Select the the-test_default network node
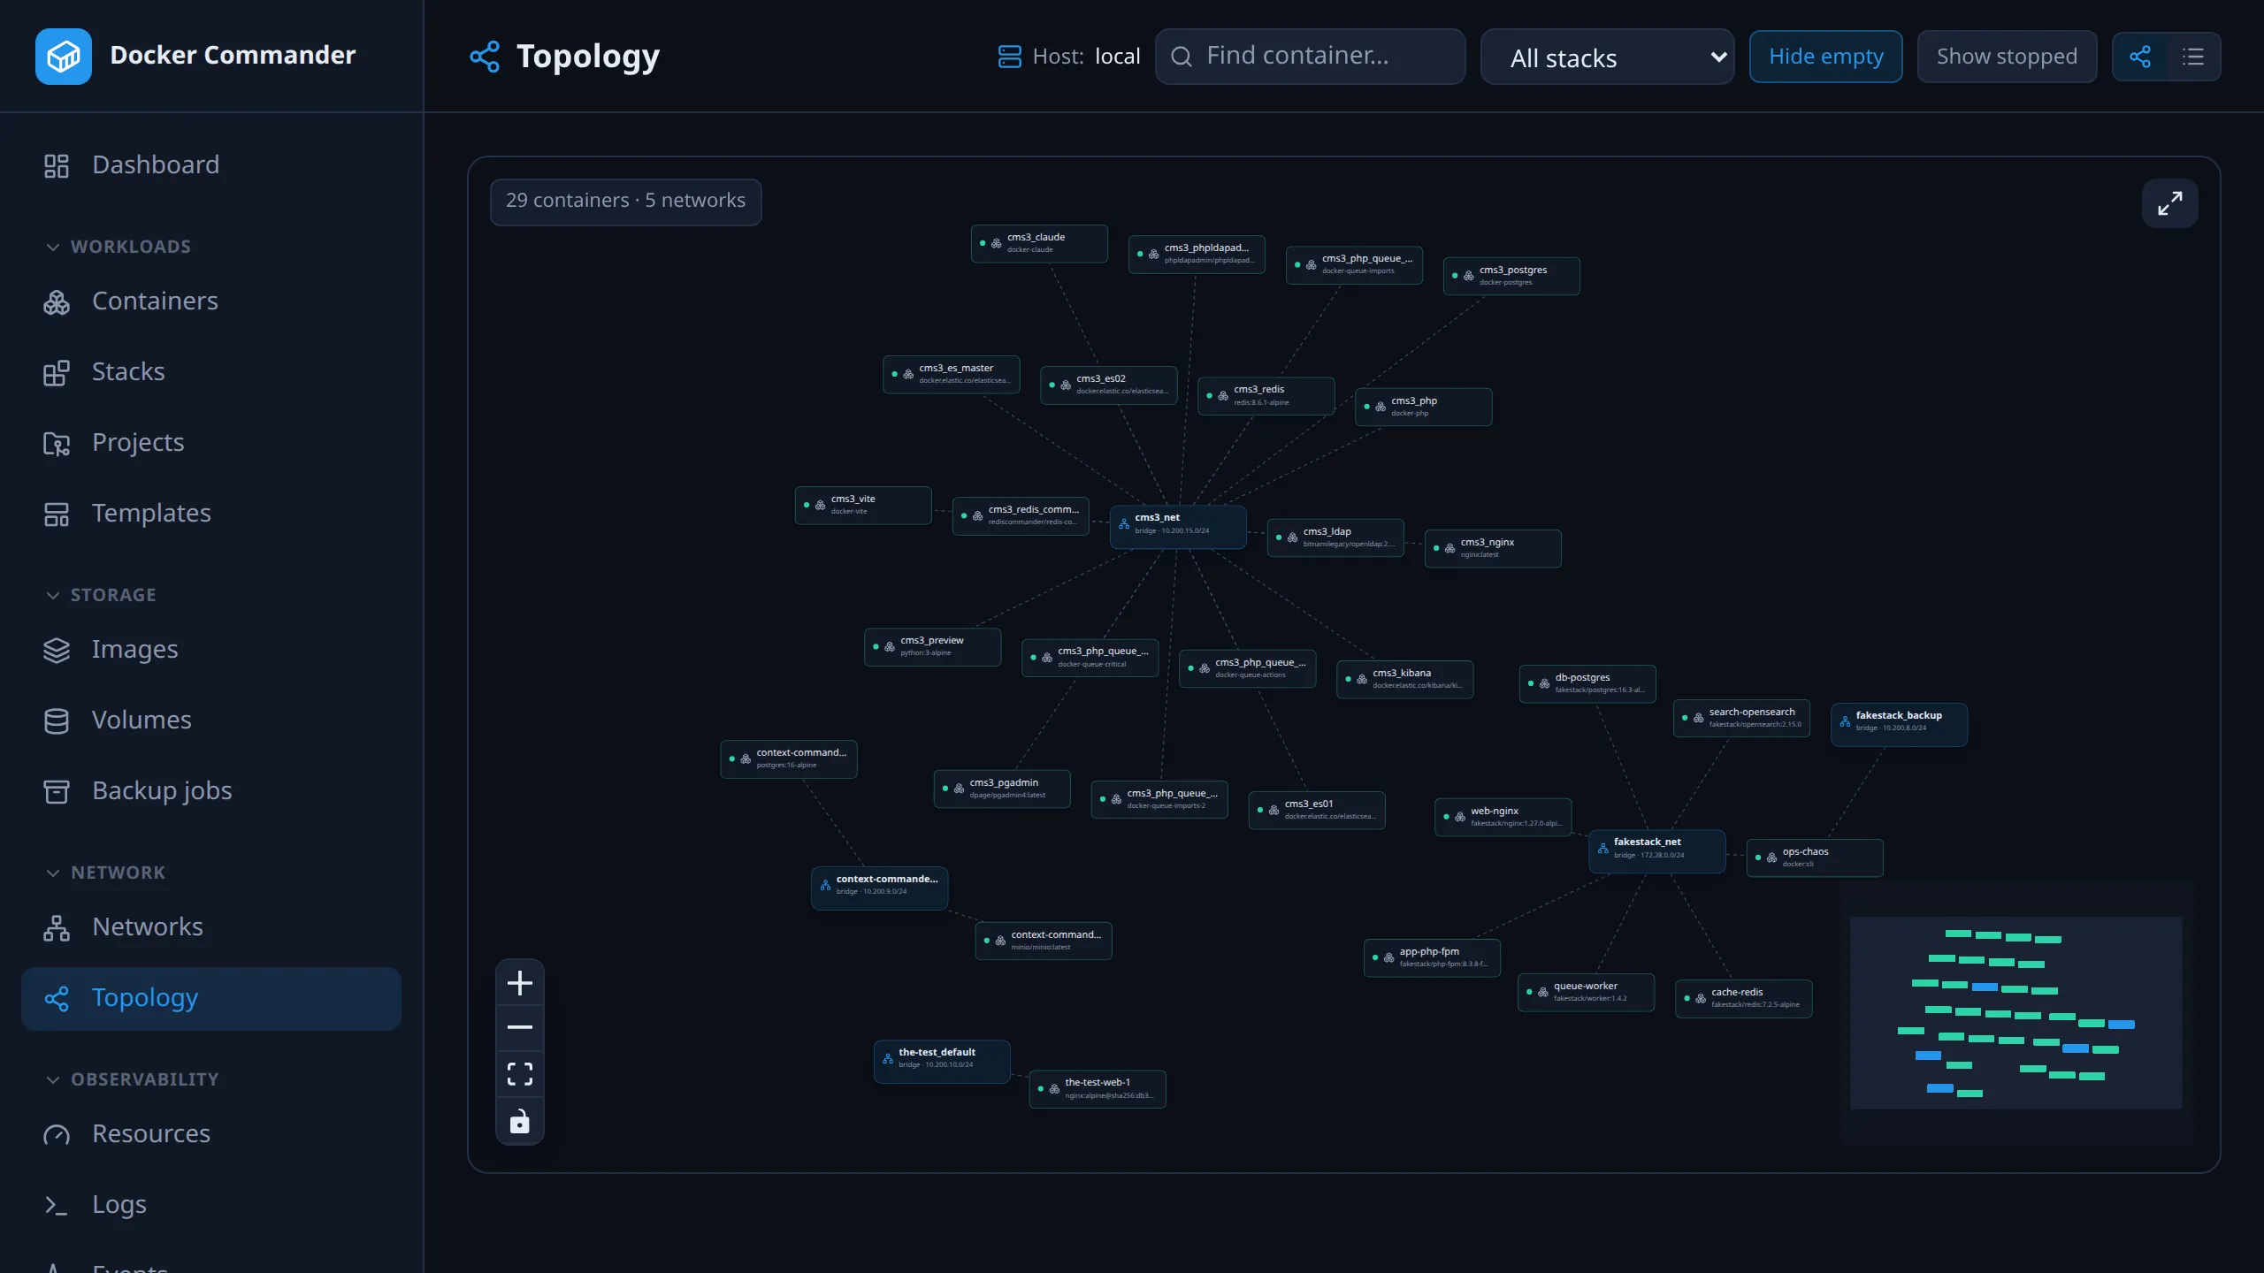This screenshot has height=1273, width=2264. click(942, 1062)
